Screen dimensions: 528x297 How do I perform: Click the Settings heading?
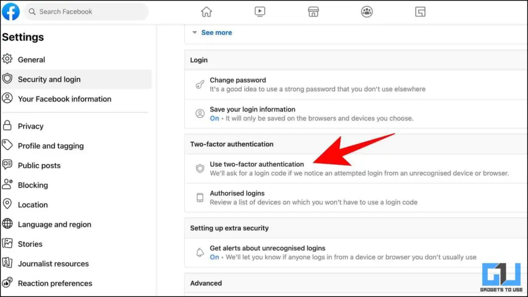pyautogui.click(x=23, y=37)
